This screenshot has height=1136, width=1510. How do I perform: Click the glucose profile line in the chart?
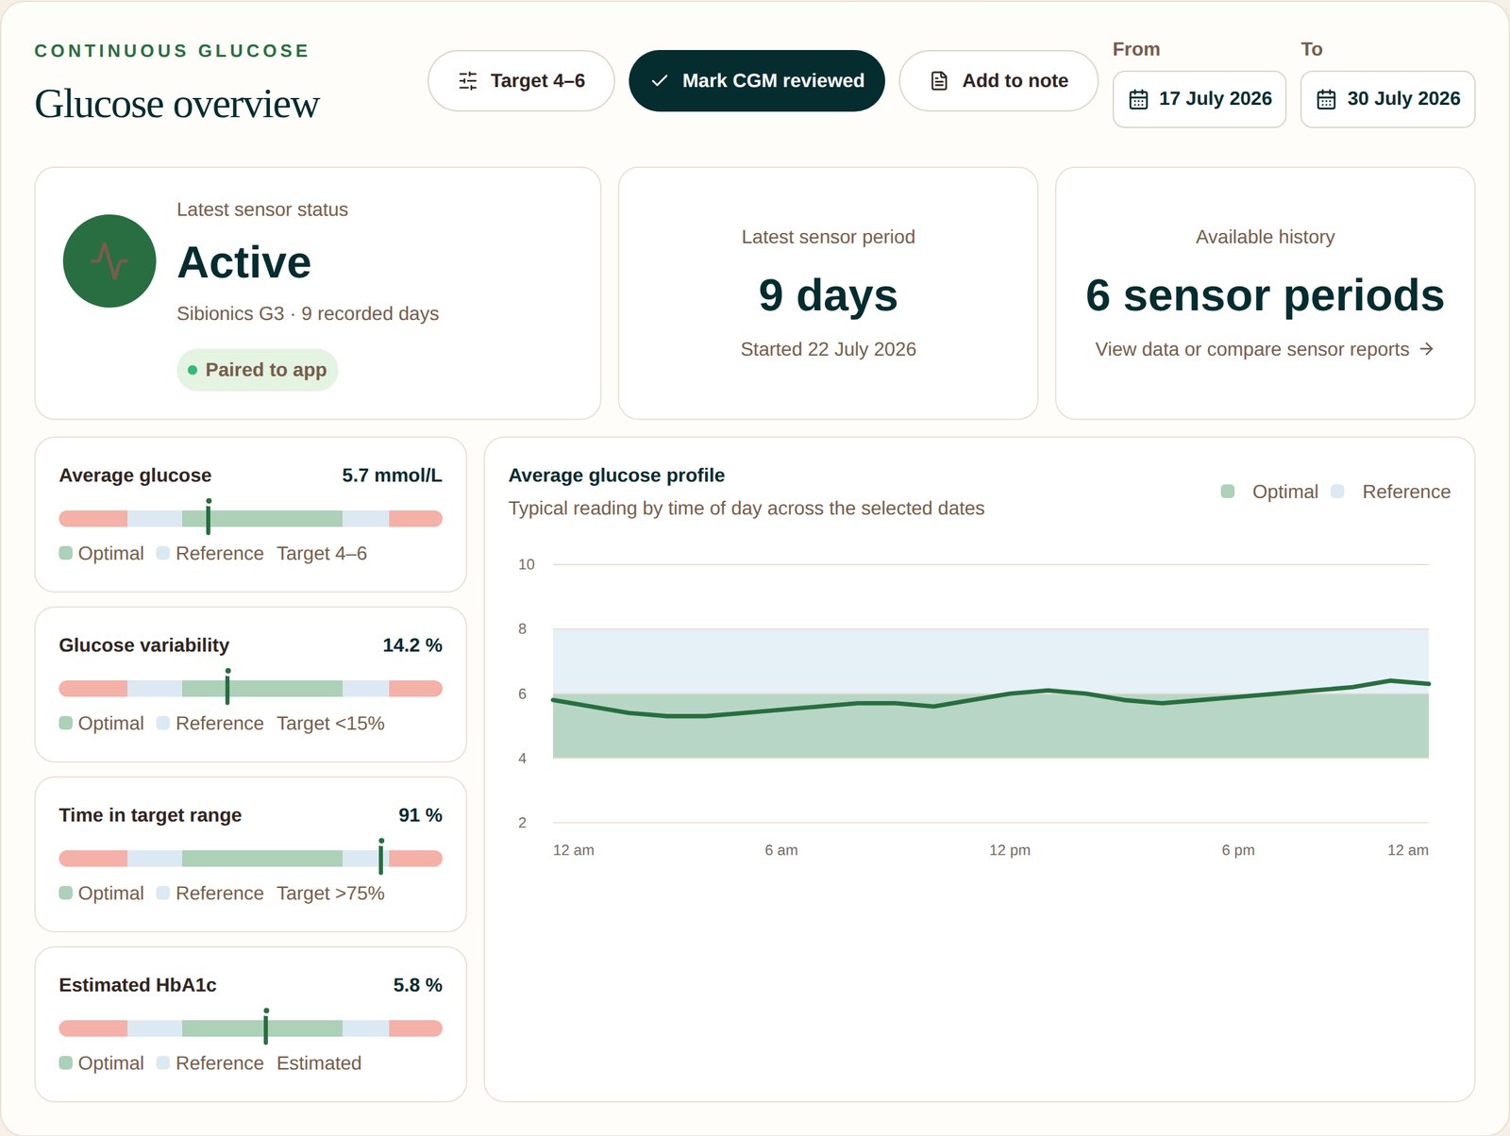(x=991, y=696)
